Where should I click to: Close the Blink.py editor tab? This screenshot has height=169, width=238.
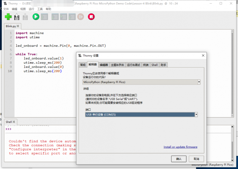18,26
